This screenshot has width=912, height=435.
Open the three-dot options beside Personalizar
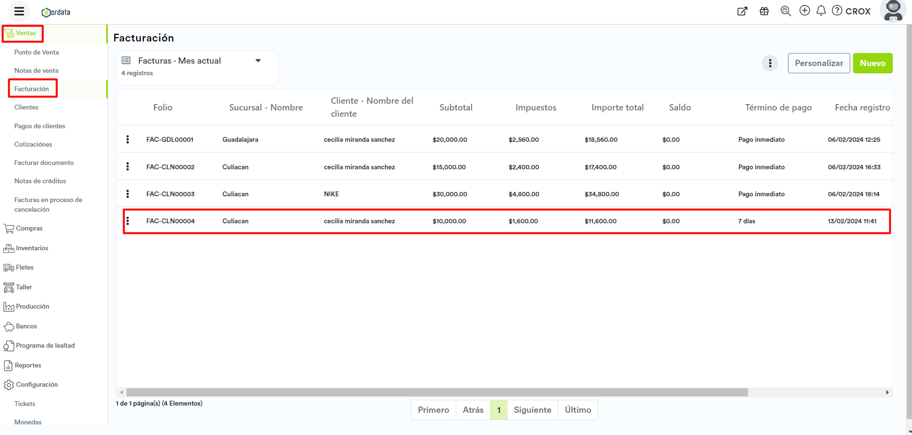point(770,63)
